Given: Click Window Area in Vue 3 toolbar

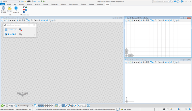Looking at the screenshot, I should (x=148, y=62).
